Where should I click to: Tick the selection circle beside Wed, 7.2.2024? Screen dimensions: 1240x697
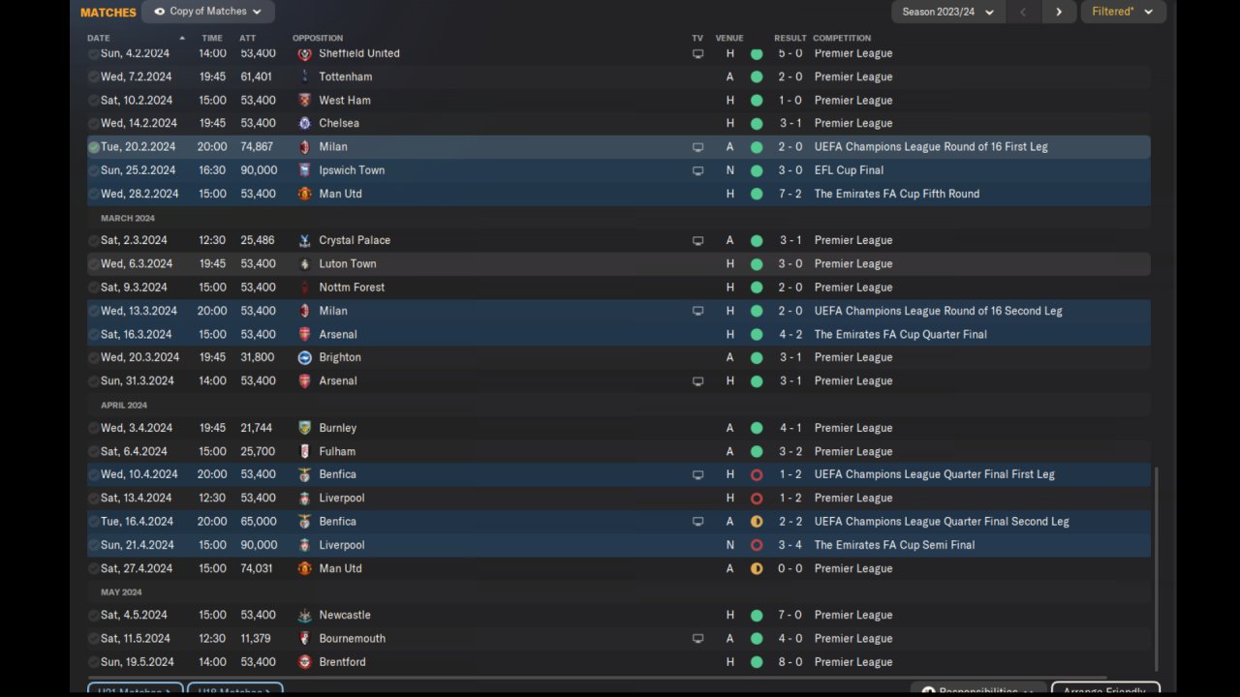[94, 76]
